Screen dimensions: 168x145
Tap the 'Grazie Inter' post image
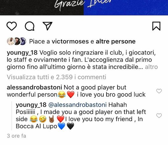tap(84, 8)
